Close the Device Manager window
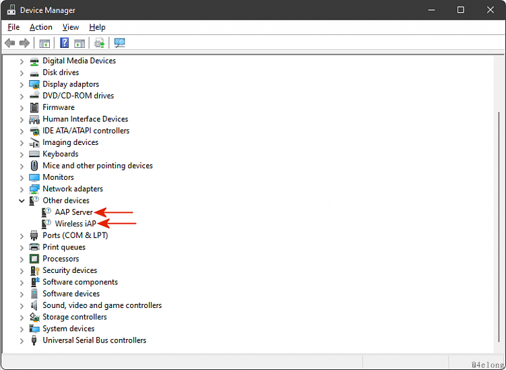Screen dimensions: 506x370 click(491, 10)
